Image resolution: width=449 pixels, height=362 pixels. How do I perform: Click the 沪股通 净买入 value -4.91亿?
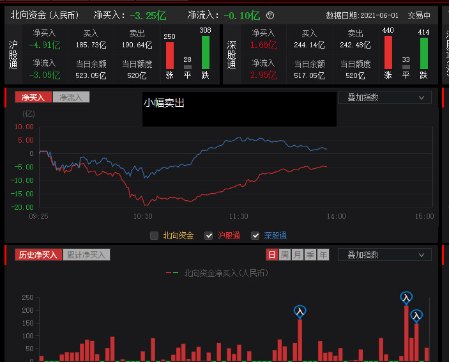coord(45,45)
